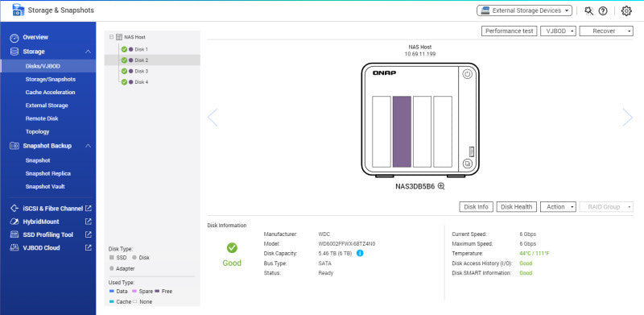Image resolution: width=644 pixels, height=315 pixels.
Task: Click the Storage database icon in sidebar
Action: 14,52
